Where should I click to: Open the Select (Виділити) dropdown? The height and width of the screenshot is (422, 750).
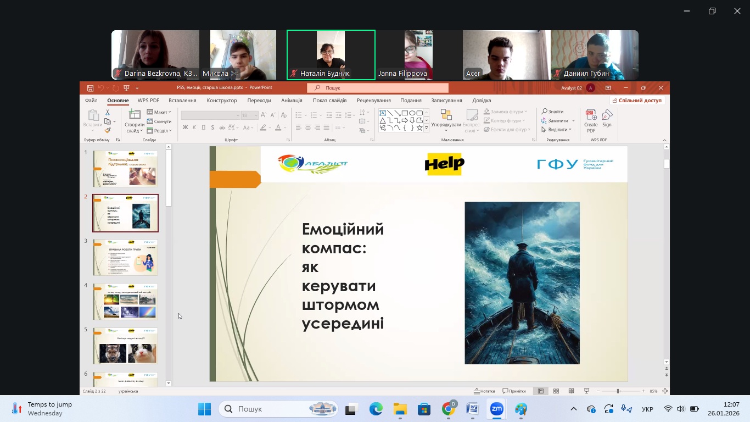[x=557, y=130]
